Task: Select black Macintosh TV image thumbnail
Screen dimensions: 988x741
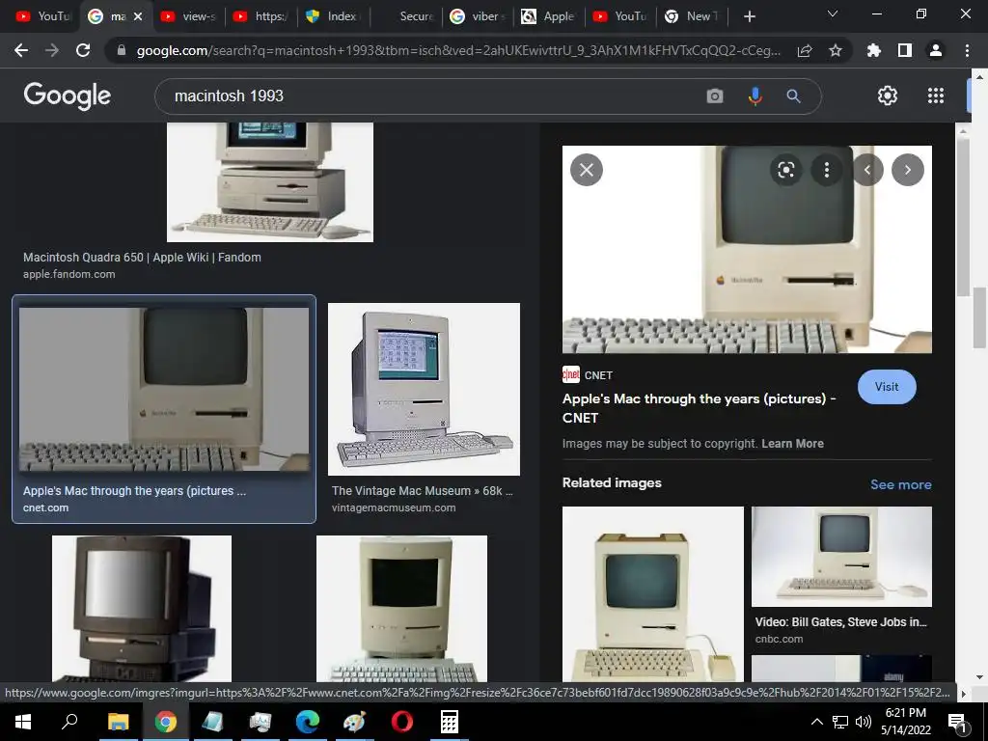Action: [x=142, y=608]
